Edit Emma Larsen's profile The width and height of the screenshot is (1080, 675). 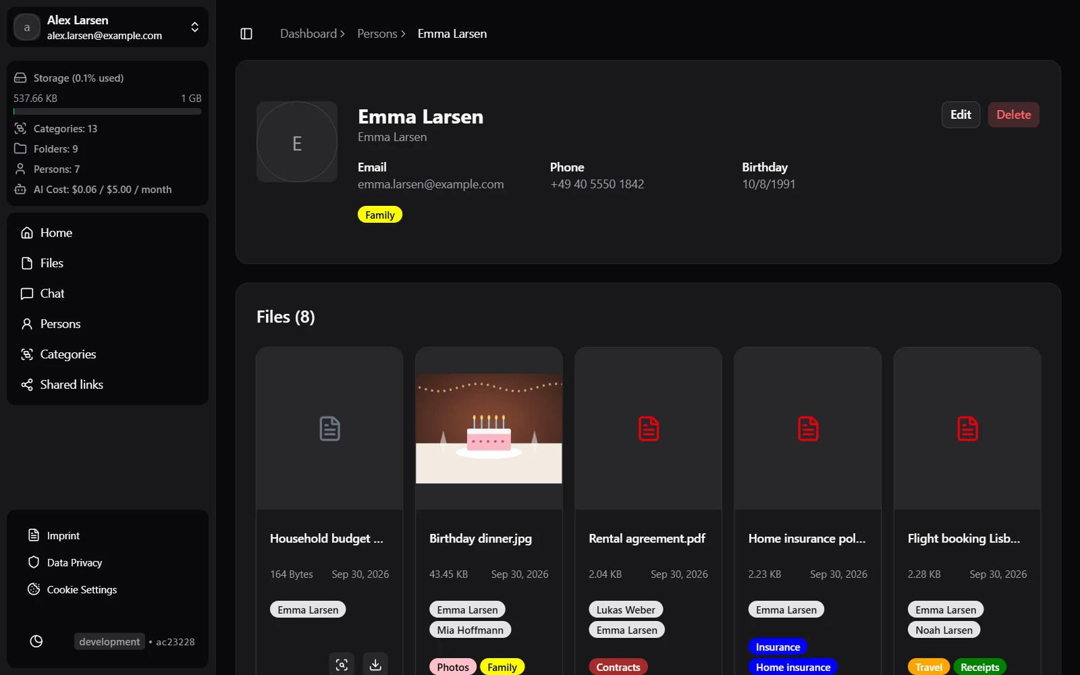tap(961, 115)
